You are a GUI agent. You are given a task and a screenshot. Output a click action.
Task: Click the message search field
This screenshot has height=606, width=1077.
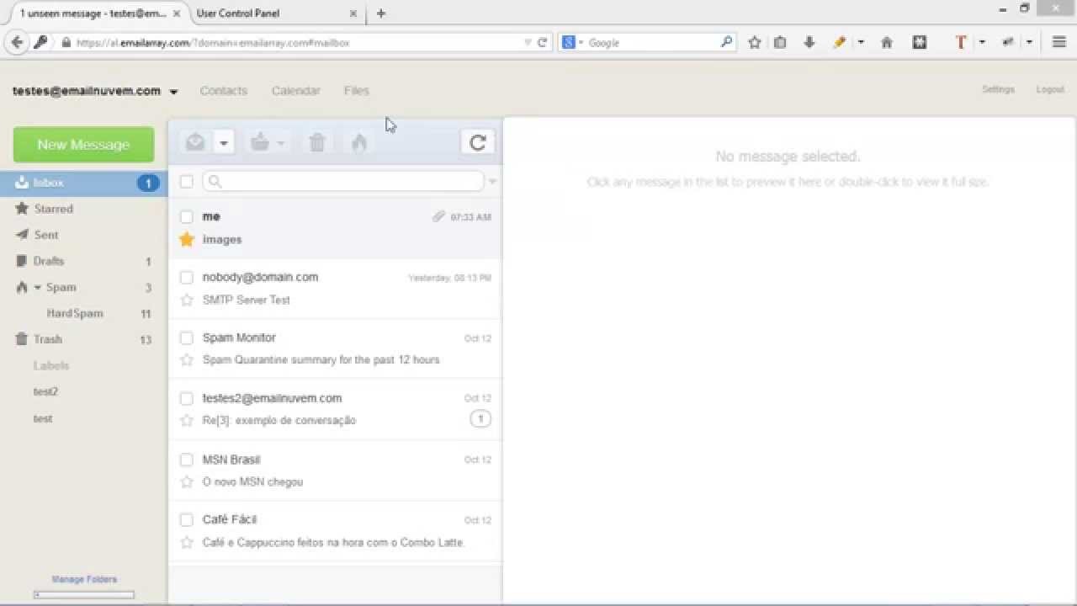[343, 181]
